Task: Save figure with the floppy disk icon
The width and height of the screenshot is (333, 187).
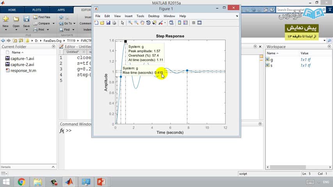Action: click(108, 23)
